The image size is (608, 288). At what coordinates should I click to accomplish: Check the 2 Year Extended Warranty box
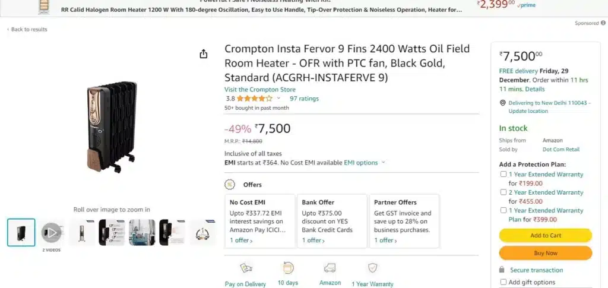pyautogui.click(x=503, y=192)
